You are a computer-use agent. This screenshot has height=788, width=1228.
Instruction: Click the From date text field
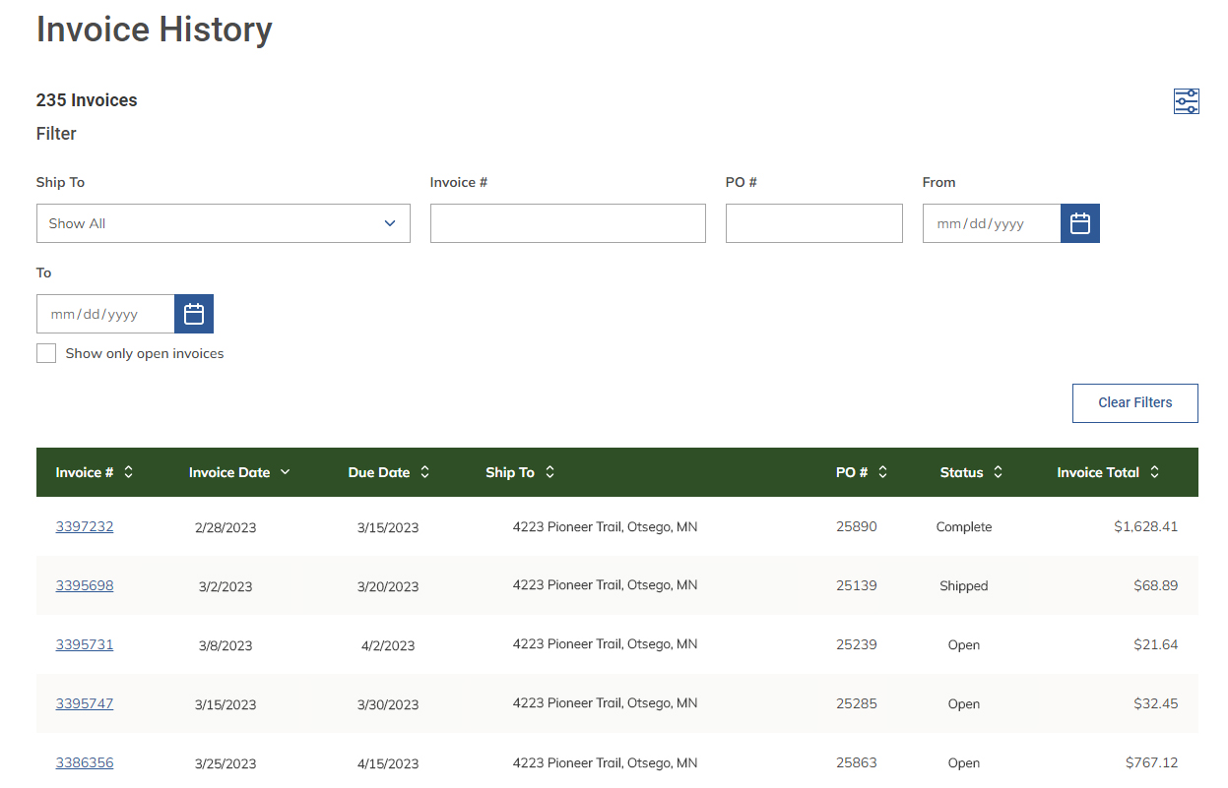tap(991, 223)
